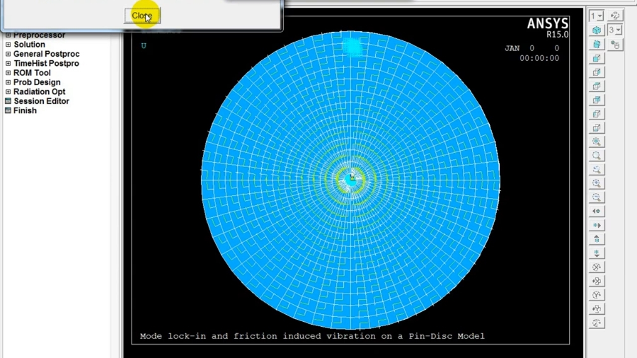Pan the model down

pos(597,253)
